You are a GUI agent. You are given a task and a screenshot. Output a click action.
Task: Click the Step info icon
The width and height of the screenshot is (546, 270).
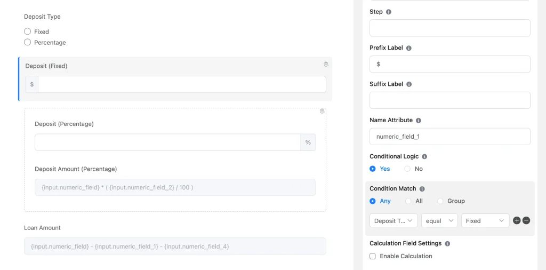(388, 12)
